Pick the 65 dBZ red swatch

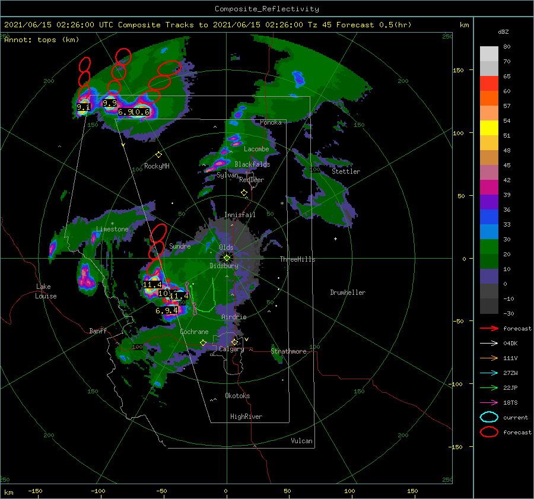(x=489, y=83)
